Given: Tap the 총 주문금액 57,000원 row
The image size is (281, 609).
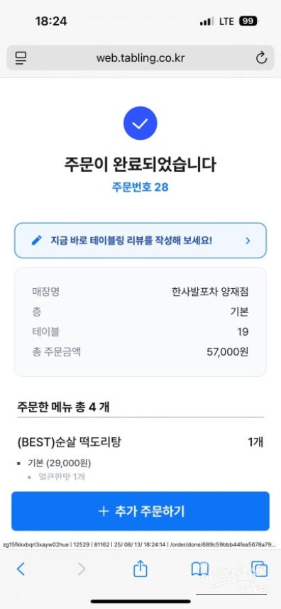Looking at the screenshot, I should (140, 352).
